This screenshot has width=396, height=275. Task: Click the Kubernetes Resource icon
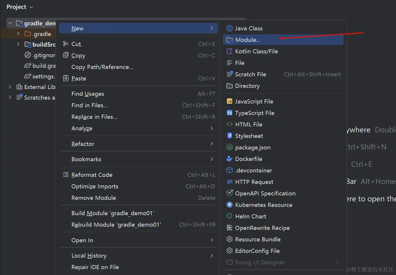(230, 205)
